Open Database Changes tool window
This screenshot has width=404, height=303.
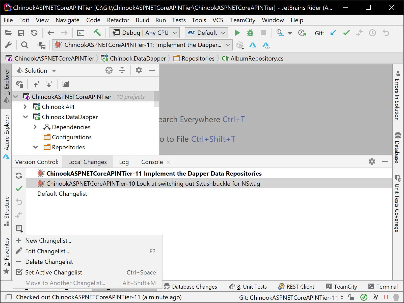191,287
